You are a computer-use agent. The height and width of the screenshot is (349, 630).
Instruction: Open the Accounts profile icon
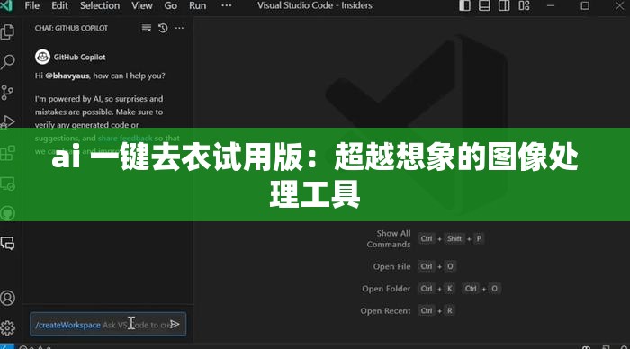(7, 298)
